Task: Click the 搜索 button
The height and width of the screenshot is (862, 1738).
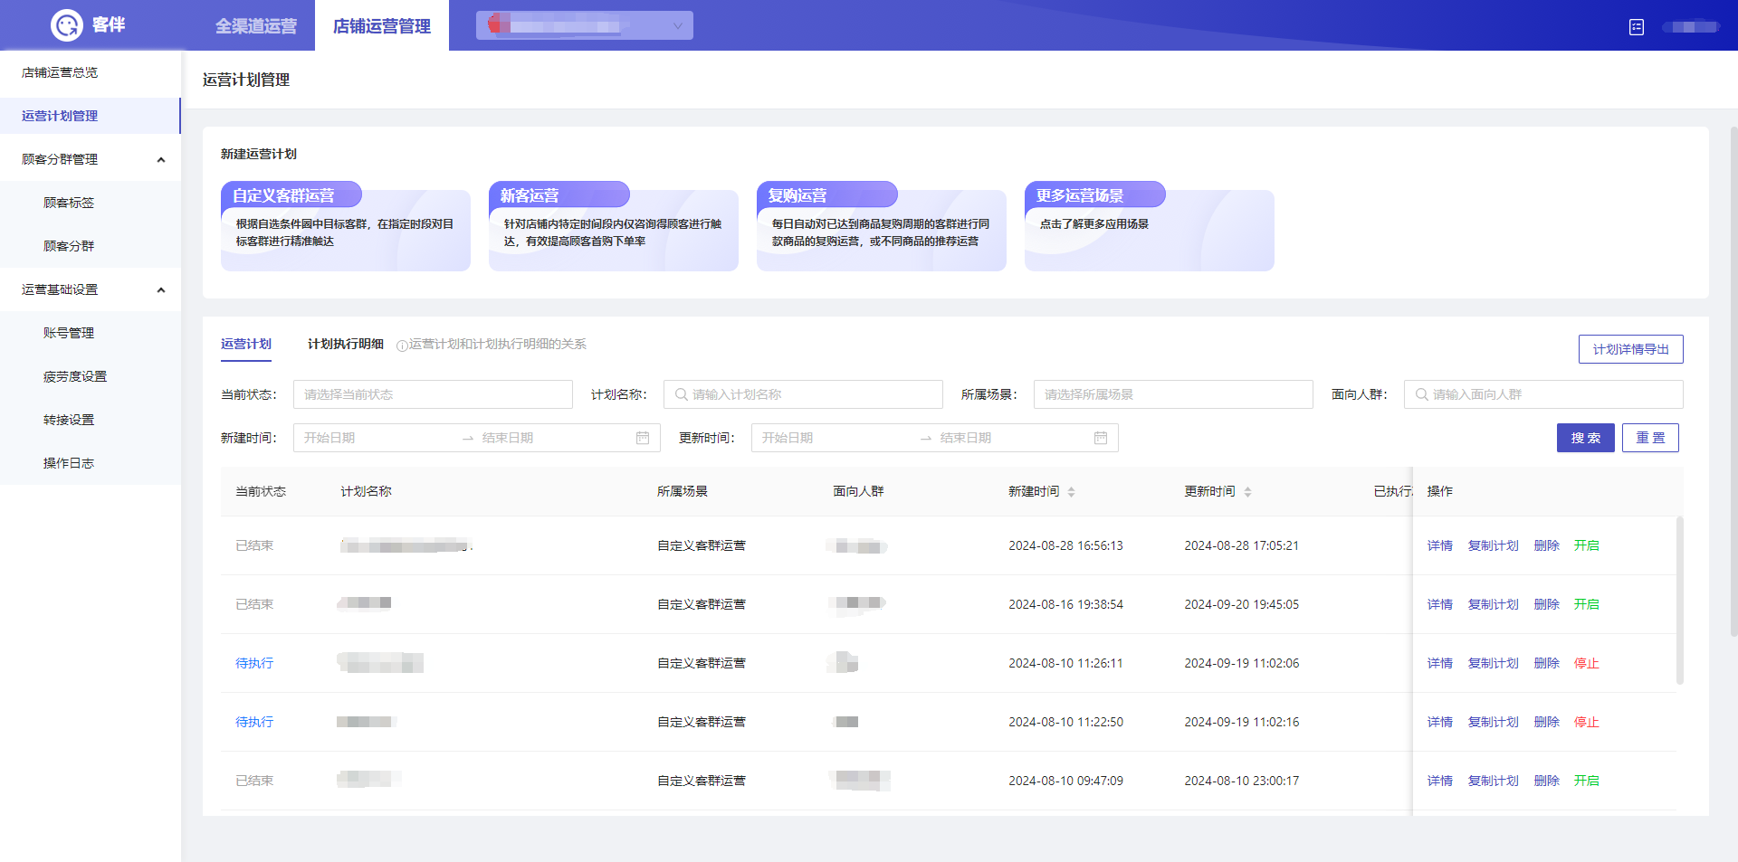Action: [x=1586, y=438]
